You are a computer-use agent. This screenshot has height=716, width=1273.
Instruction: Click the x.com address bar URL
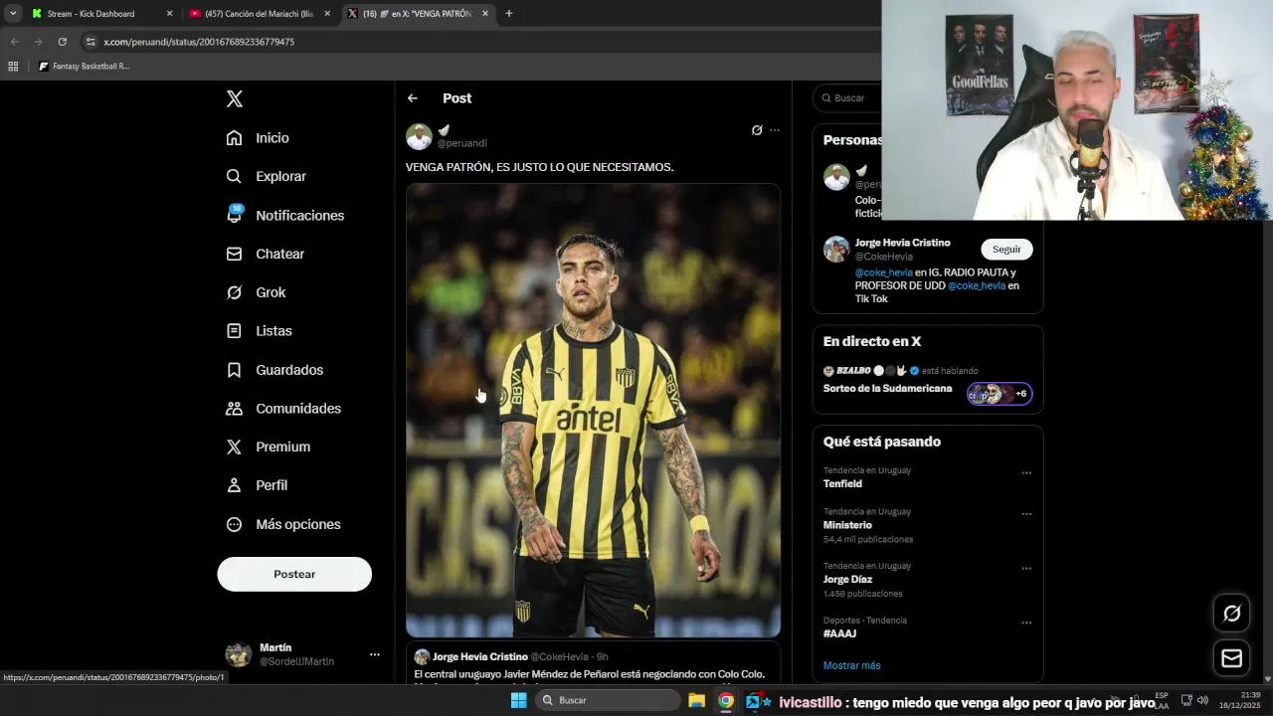click(x=199, y=42)
